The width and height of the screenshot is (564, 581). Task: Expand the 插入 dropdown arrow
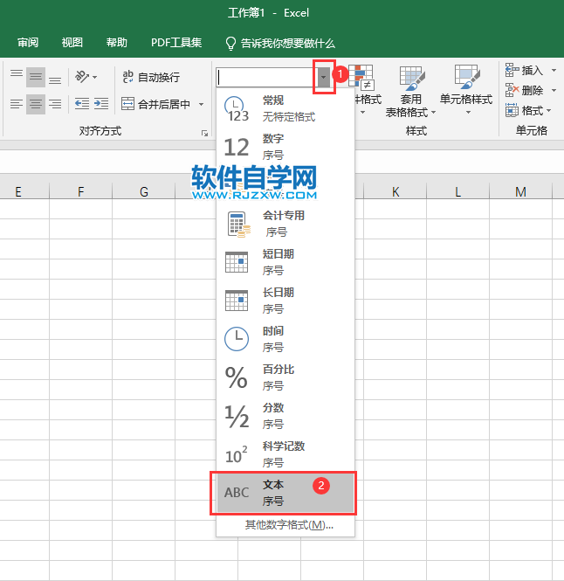click(x=554, y=70)
